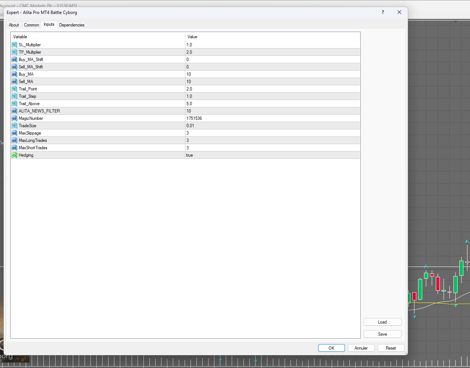The width and height of the screenshot is (470, 368).
Task: Click the Buy_MA_Shift variable name
Action: point(31,60)
